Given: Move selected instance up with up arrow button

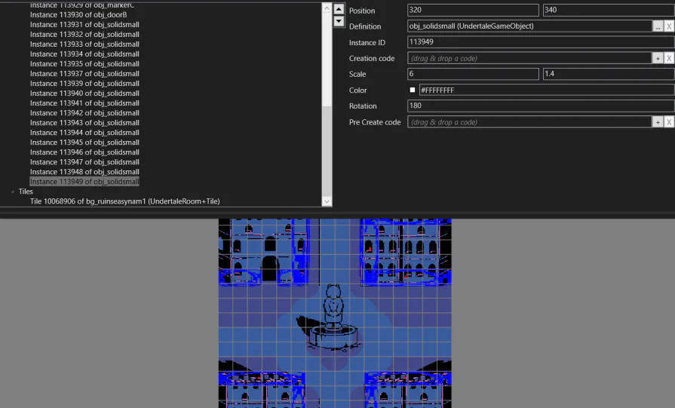Looking at the screenshot, I should (x=339, y=9).
